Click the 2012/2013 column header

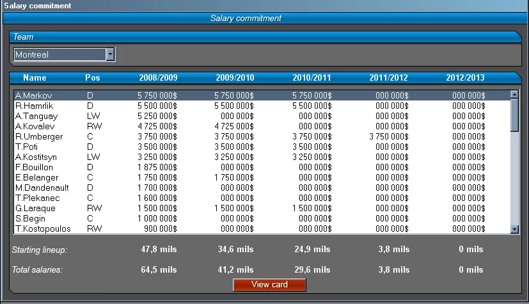[x=465, y=77]
